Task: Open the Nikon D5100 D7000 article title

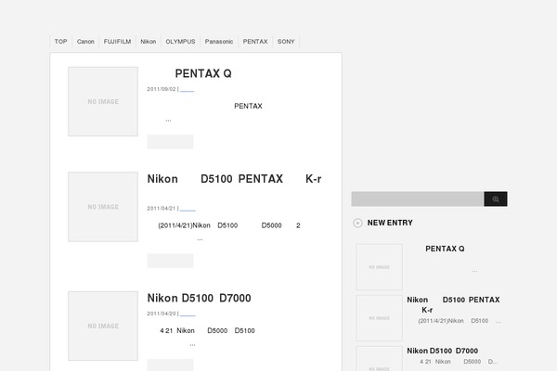Action: [x=200, y=299]
